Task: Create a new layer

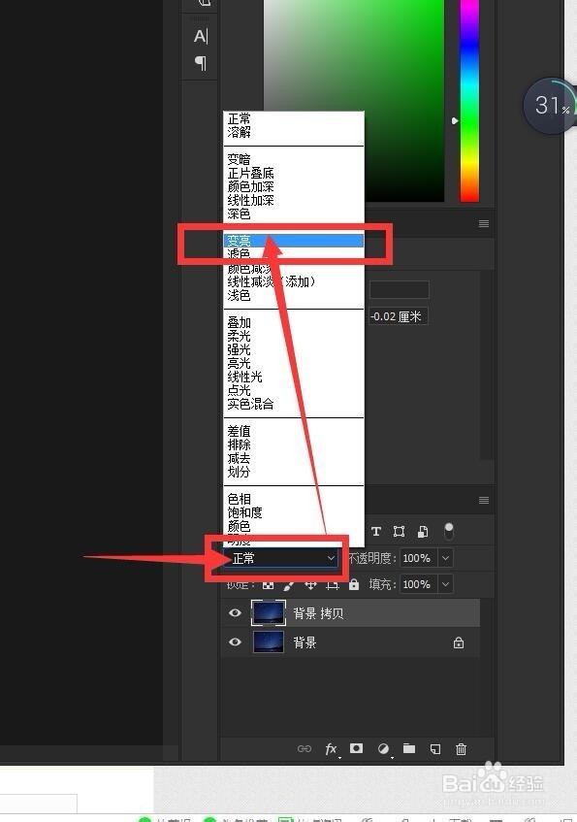Action: coord(435,749)
